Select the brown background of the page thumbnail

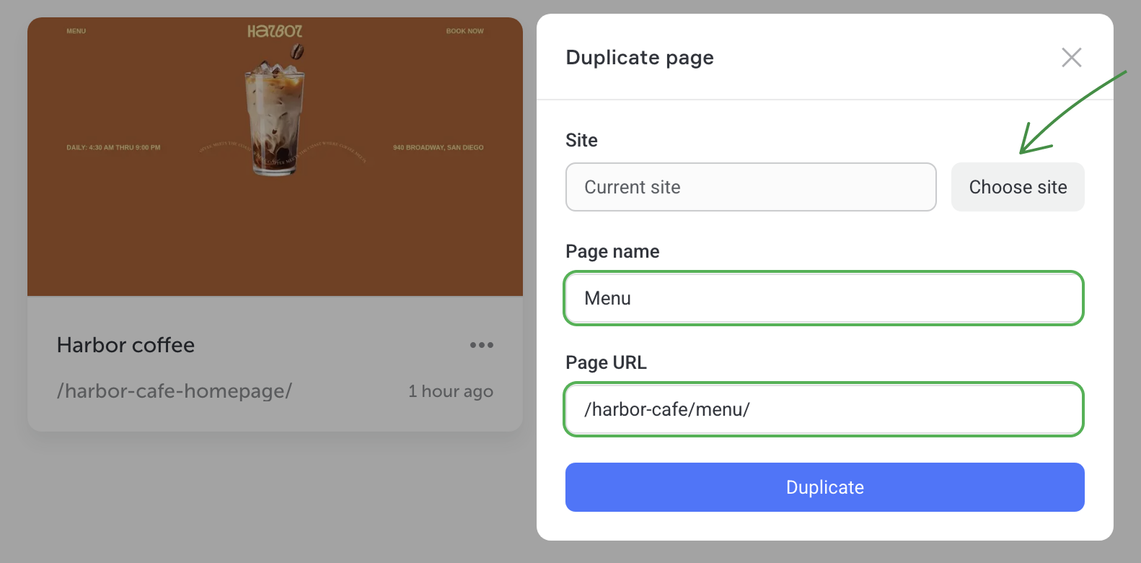(x=144, y=231)
